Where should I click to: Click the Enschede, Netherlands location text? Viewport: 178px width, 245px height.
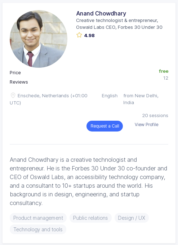(x=49, y=99)
